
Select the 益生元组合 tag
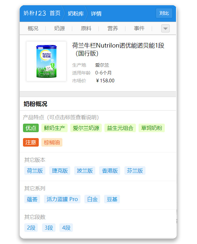[x=120, y=128]
